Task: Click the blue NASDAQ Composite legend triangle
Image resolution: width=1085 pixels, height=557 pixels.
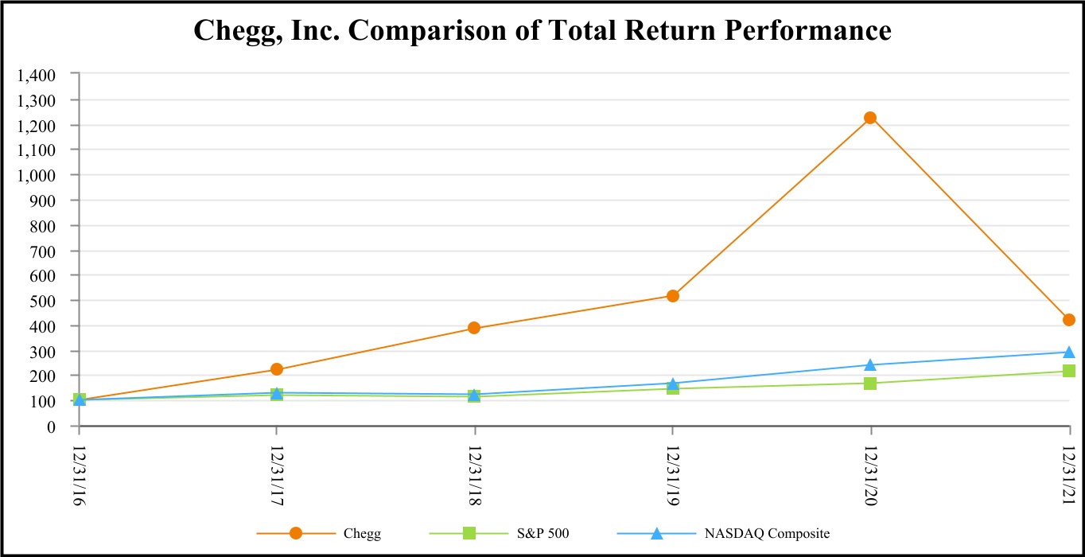Action: [x=656, y=533]
